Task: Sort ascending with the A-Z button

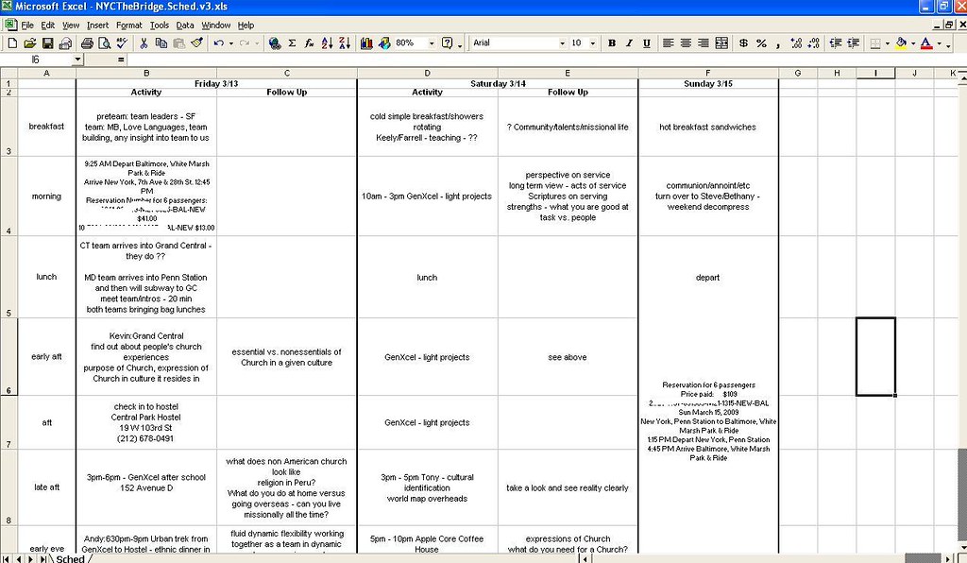Action: click(327, 43)
